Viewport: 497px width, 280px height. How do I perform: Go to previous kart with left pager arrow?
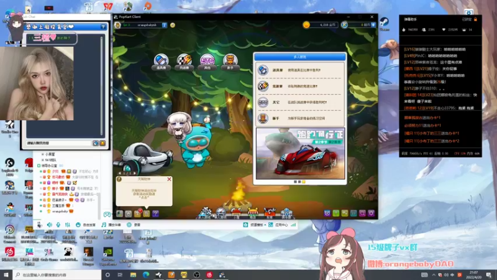click(119, 174)
